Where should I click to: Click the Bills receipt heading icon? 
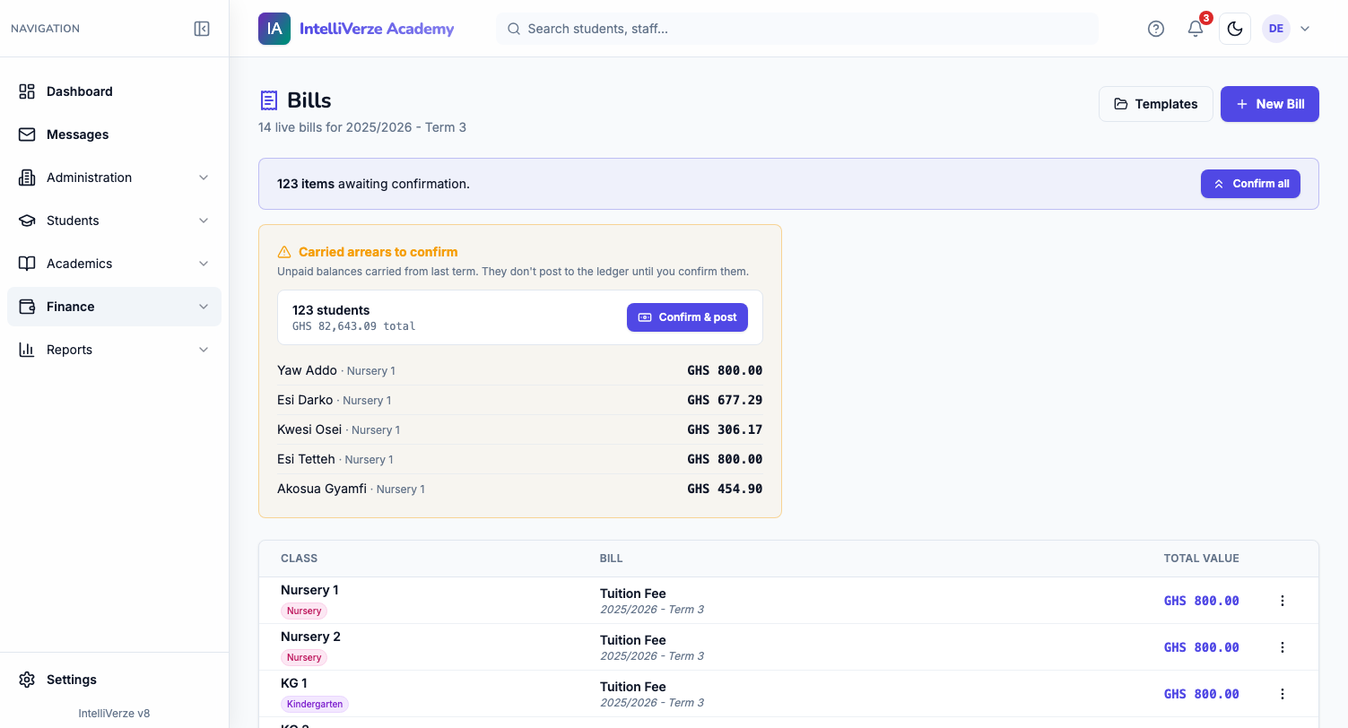pyautogui.click(x=268, y=100)
